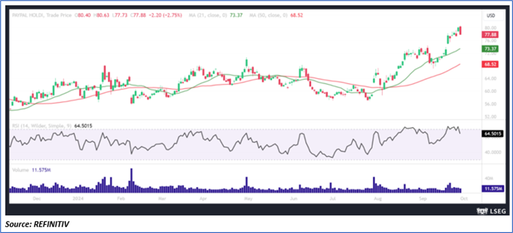Click the black 64.5015 RSI value tag
513x233 pixels.
coord(492,133)
